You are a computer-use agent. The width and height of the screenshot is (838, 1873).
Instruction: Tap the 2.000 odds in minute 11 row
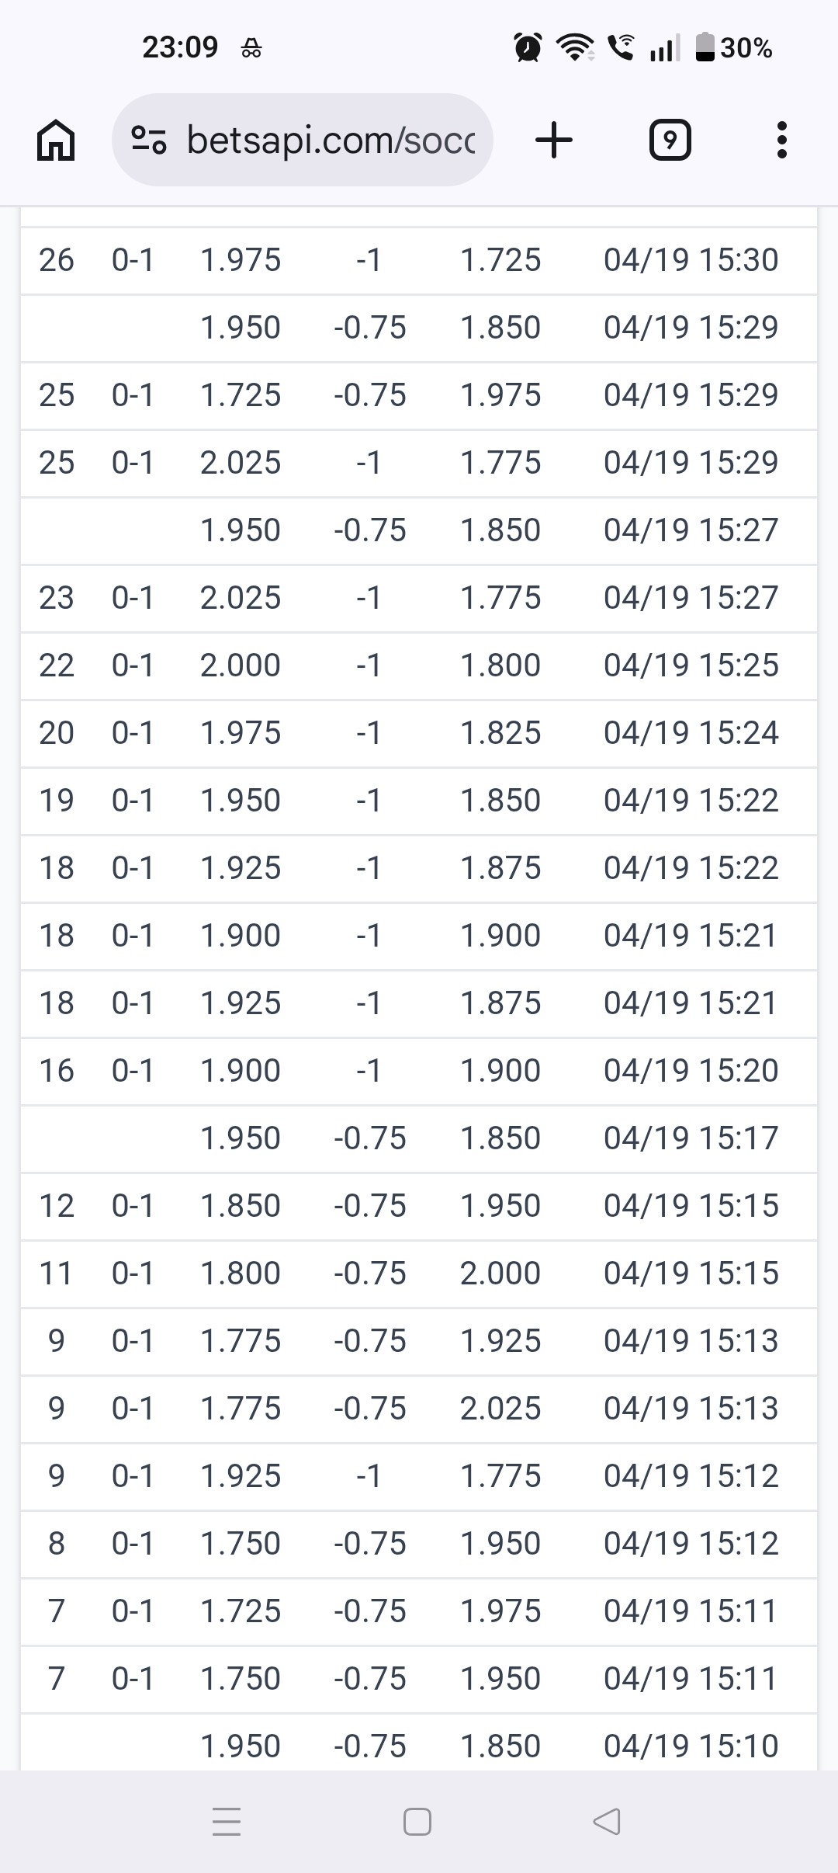500,1274
